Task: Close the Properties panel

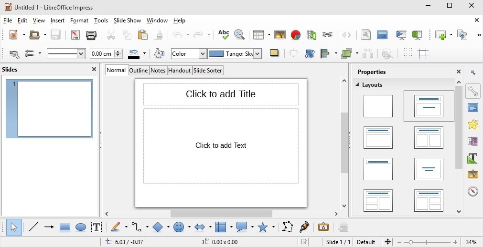Action: coord(459,72)
